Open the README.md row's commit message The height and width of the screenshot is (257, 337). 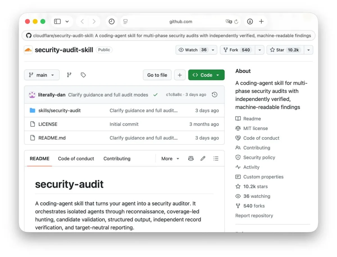point(144,138)
